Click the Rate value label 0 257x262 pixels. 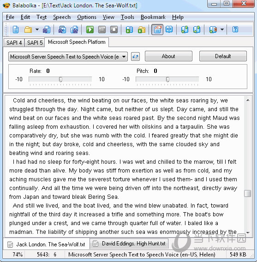(48, 71)
